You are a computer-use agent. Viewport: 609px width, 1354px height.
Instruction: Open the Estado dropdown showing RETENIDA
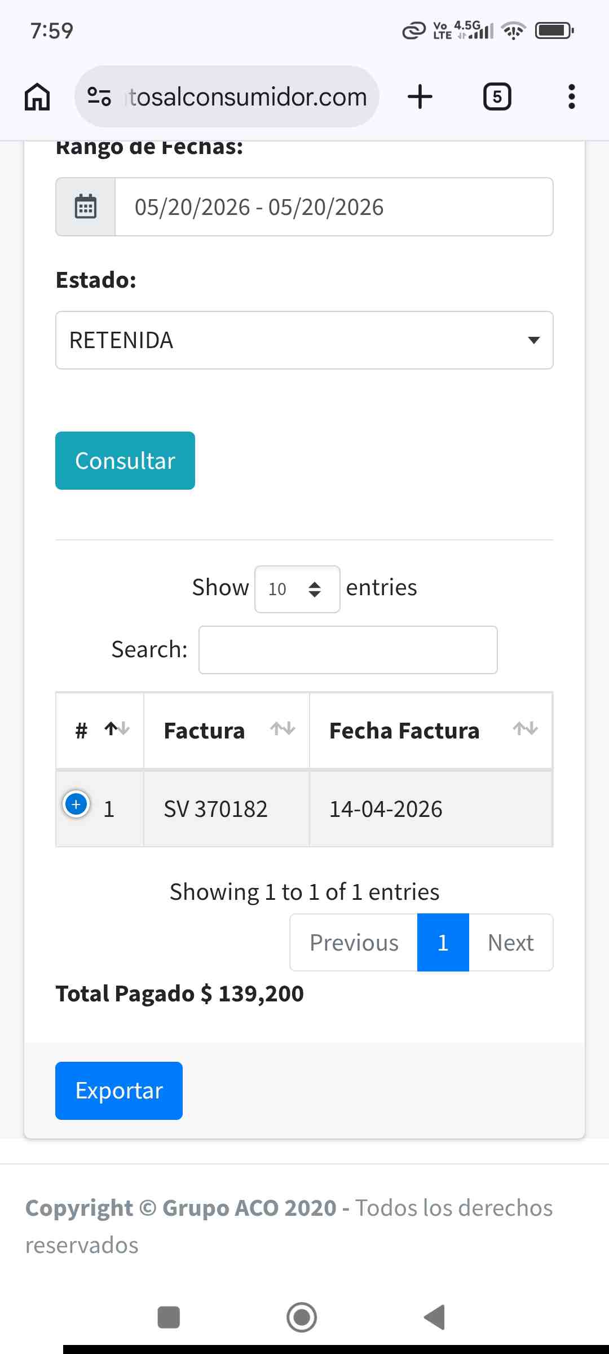tap(304, 340)
